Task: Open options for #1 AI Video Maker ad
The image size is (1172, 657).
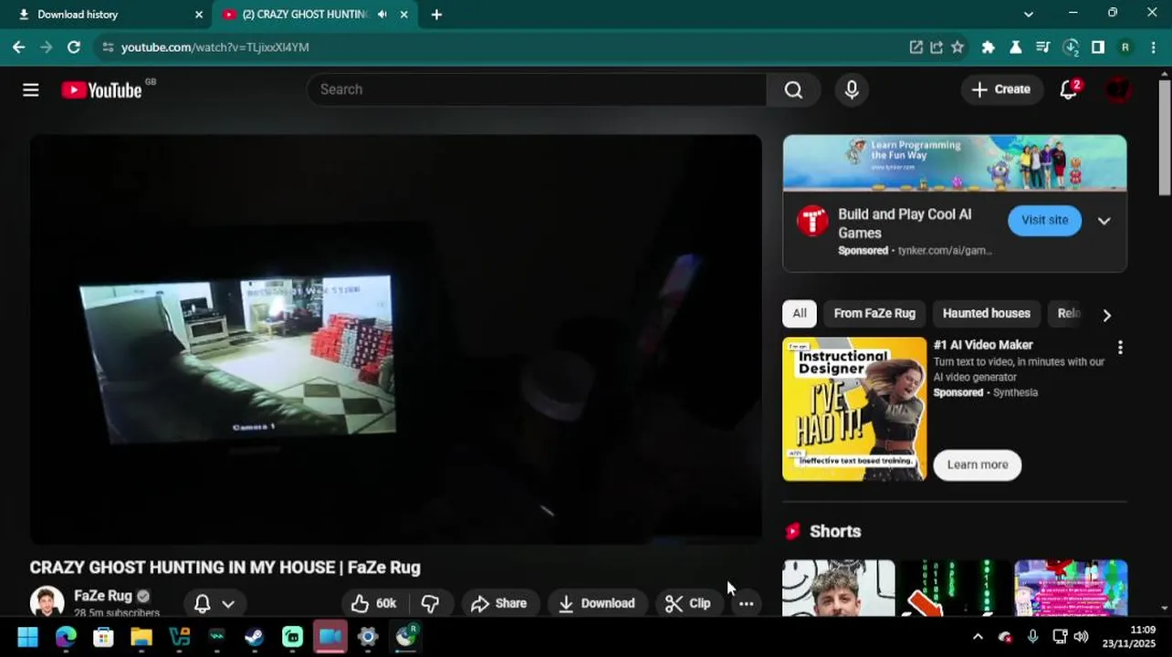Action: click(1120, 348)
